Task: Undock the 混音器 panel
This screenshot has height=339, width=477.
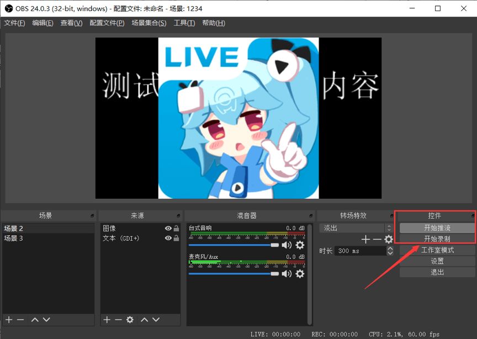Action: [x=311, y=216]
